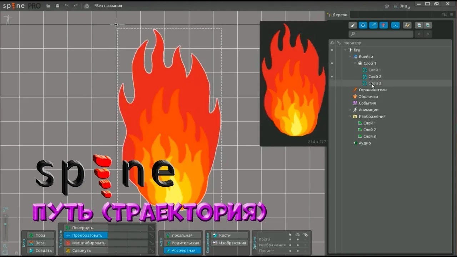Toggle Изображения visible option dot

tap(297, 245)
